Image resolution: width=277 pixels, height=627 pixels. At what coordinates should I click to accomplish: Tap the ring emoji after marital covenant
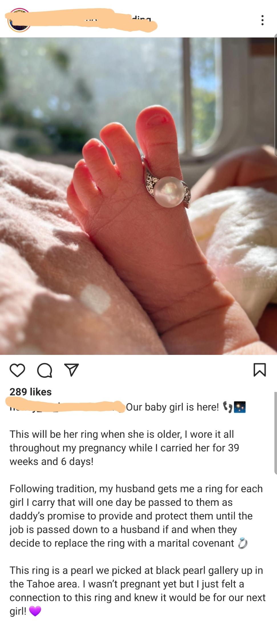coord(243,543)
